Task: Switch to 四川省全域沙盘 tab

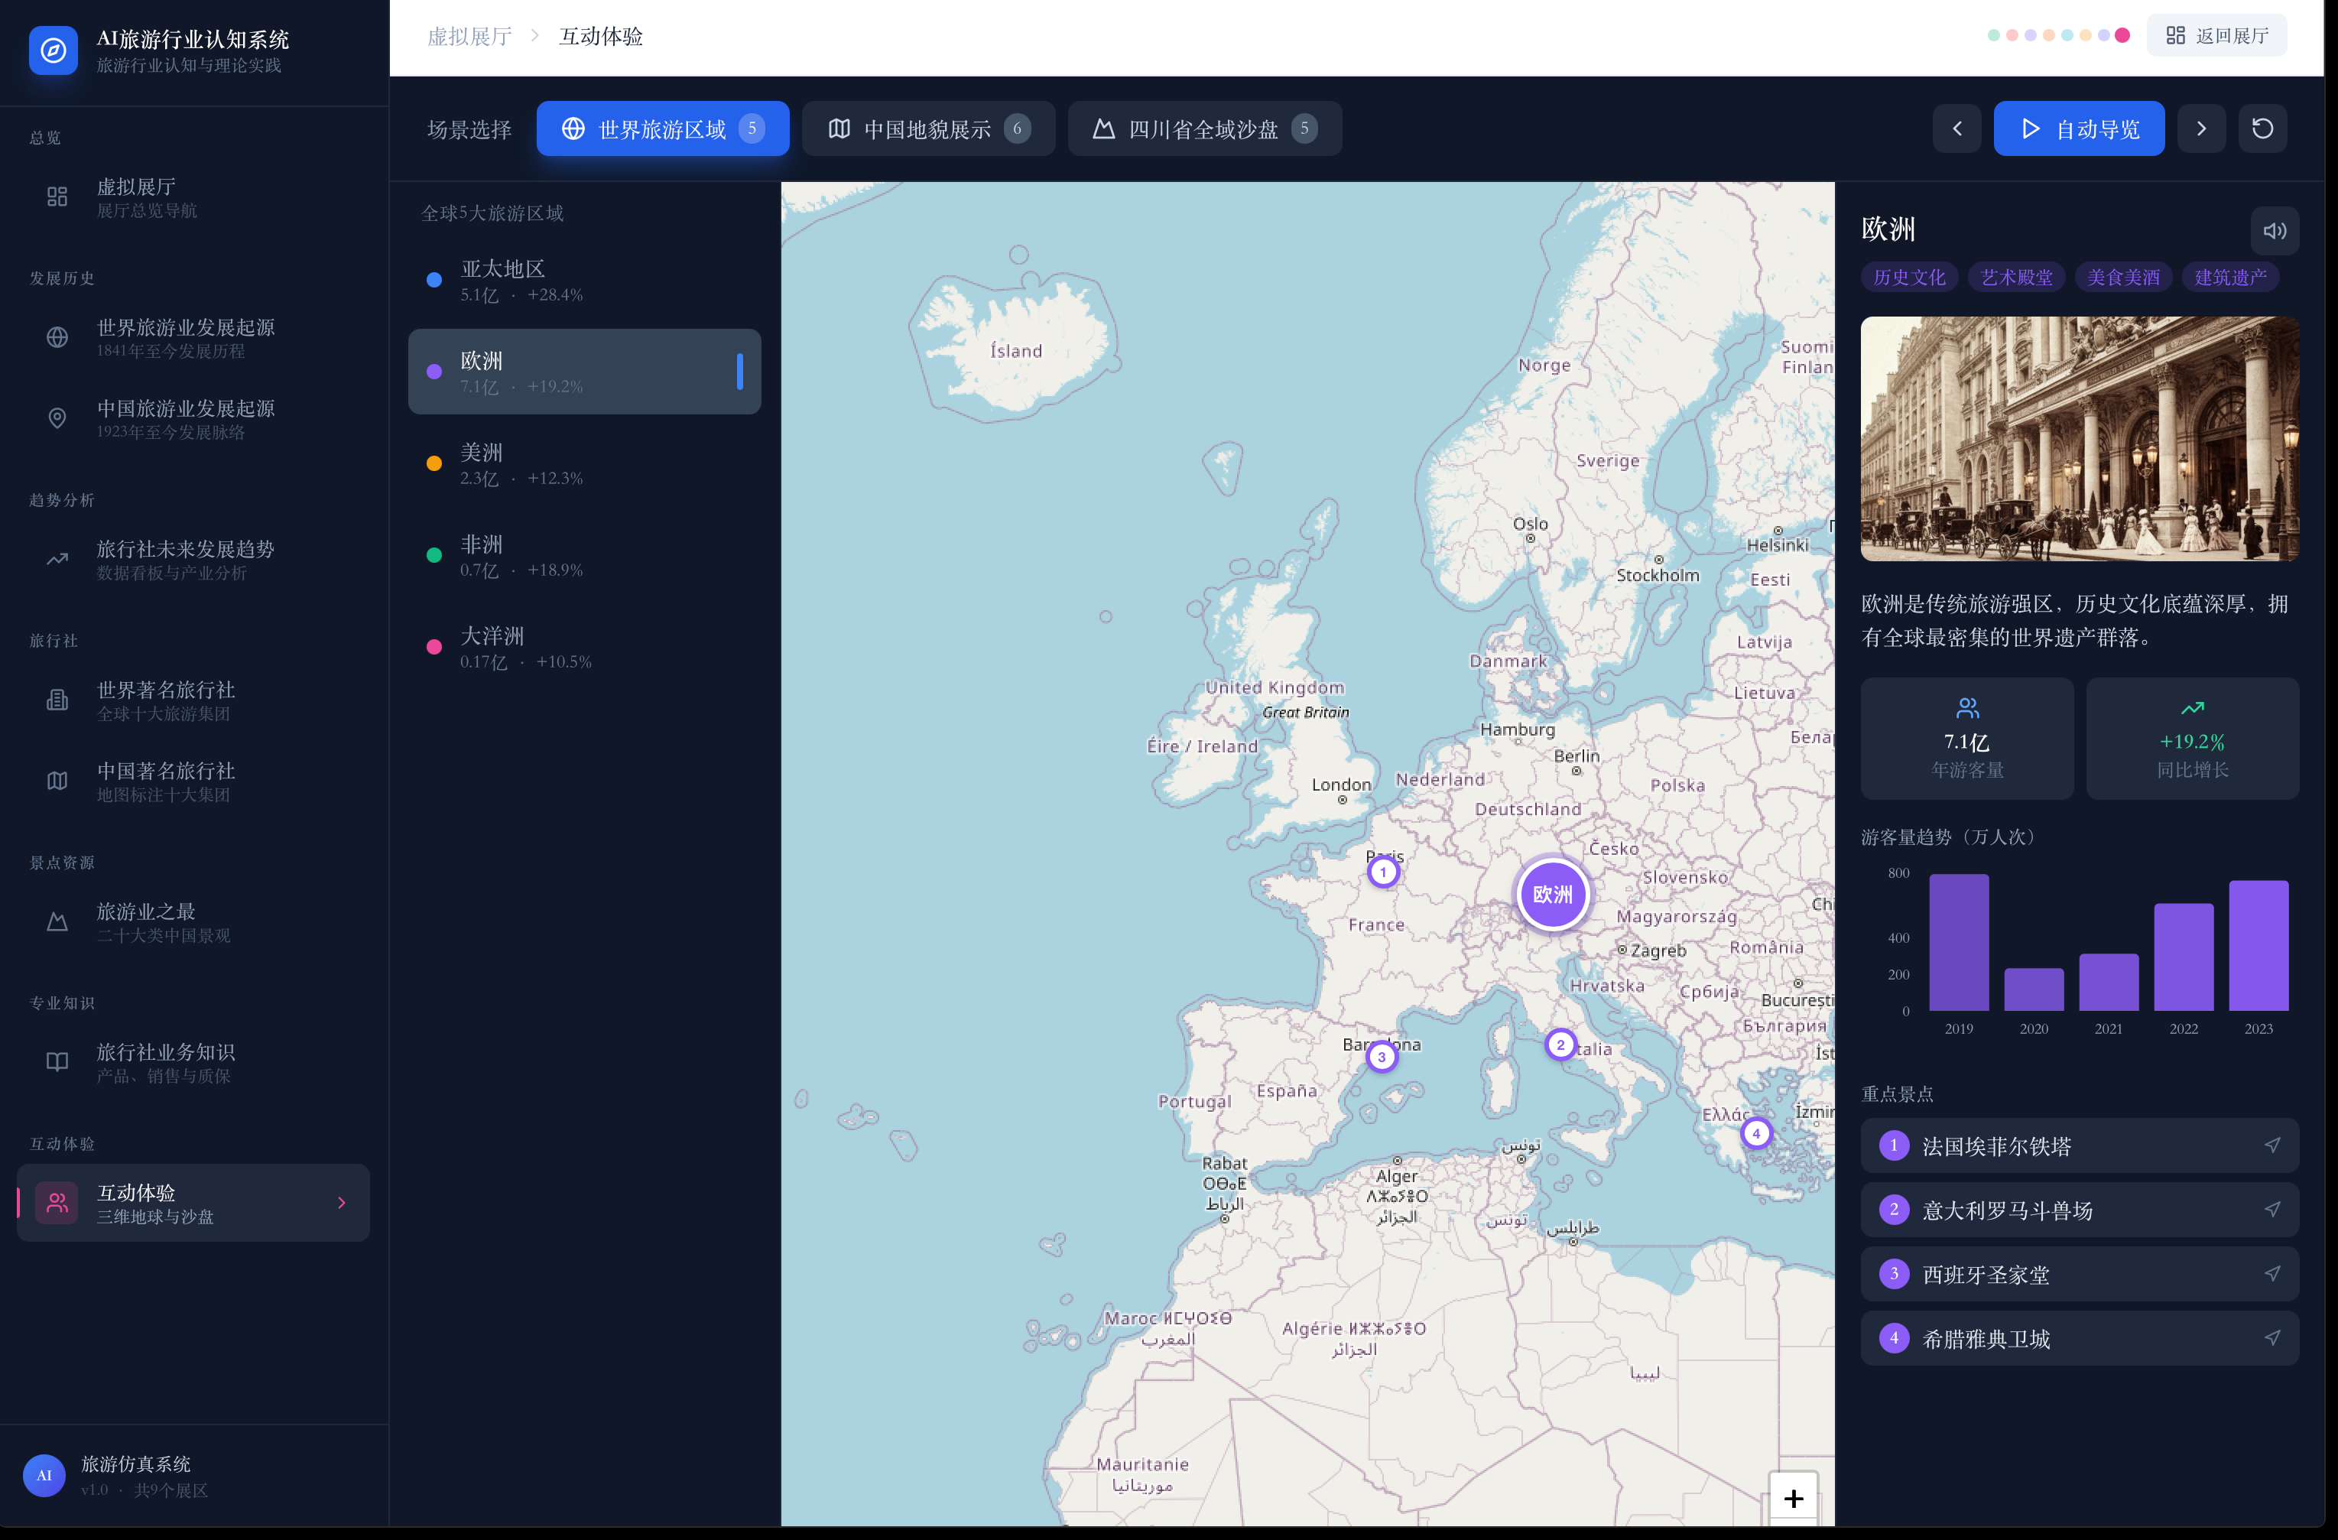Action: pyautogui.click(x=1204, y=128)
